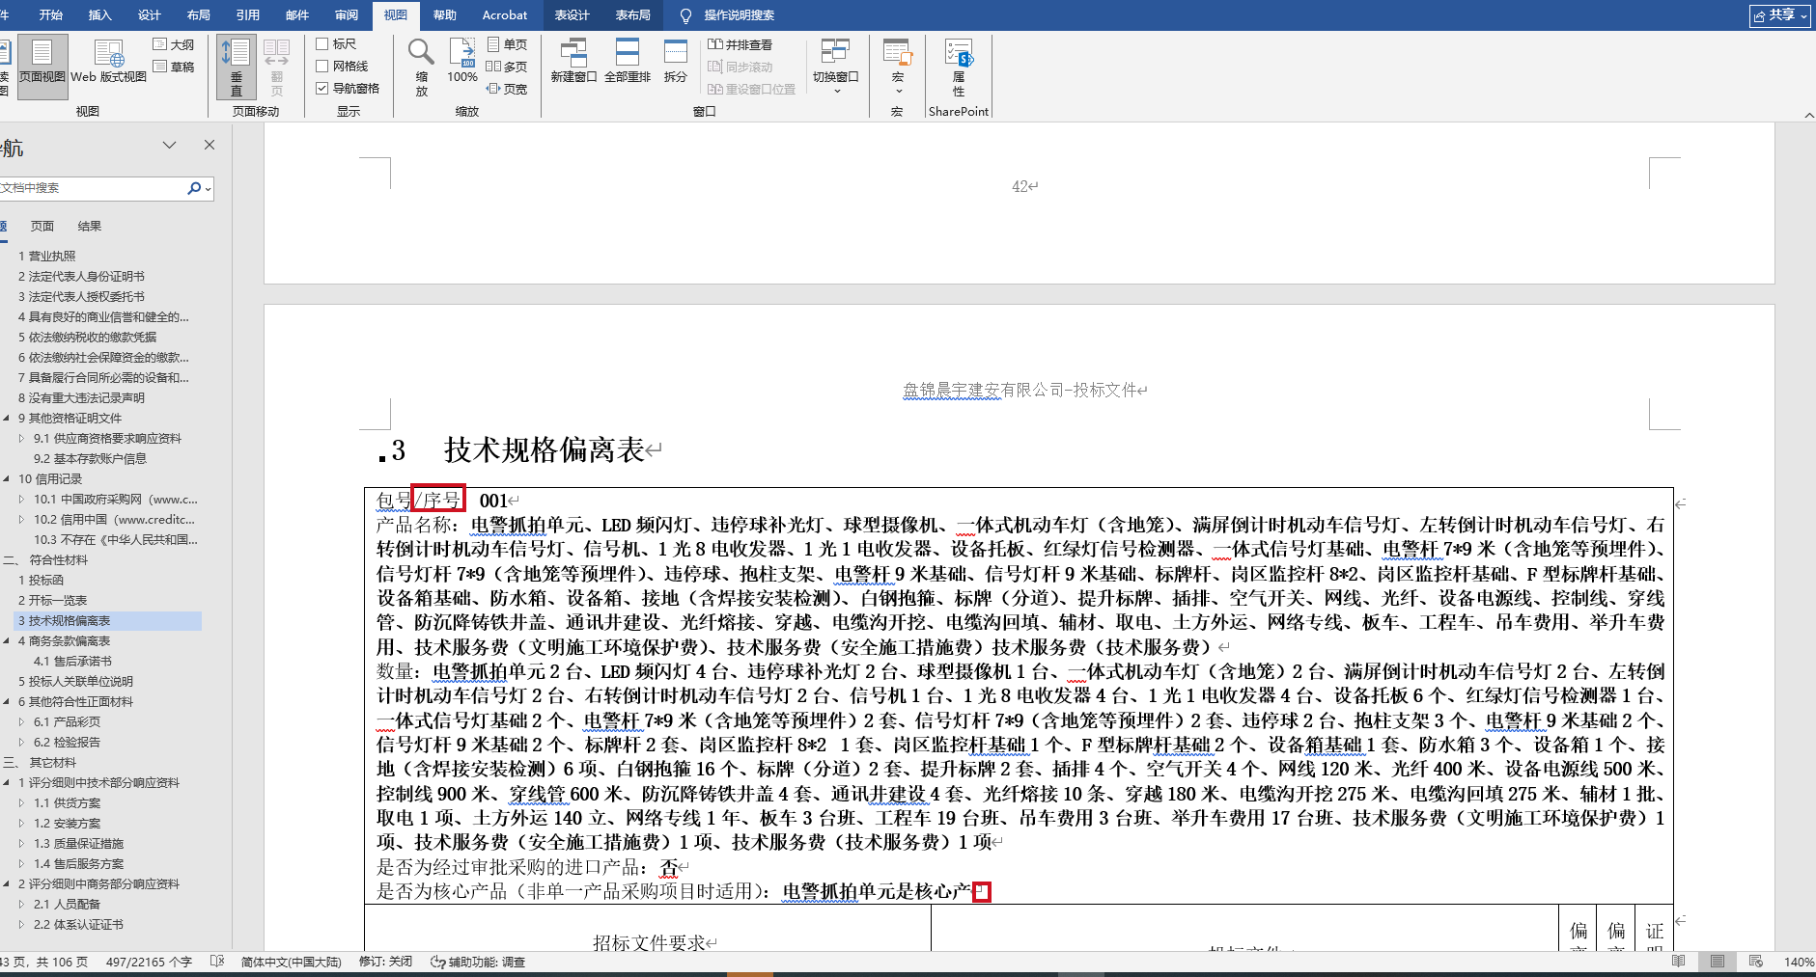Open the 布局 Layout tab

pyautogui.click(x=199, y=15)
